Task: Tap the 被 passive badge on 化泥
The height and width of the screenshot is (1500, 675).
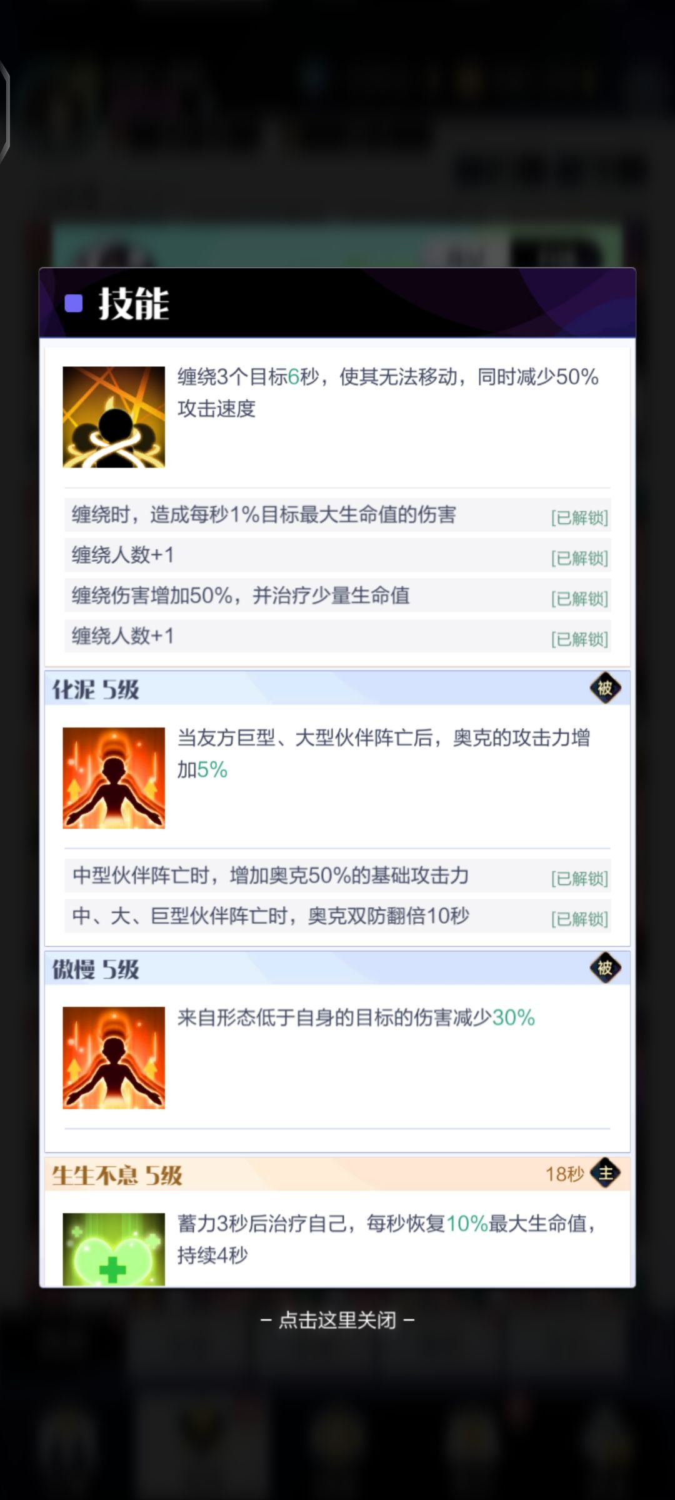Action: click(x=605, y=688)
